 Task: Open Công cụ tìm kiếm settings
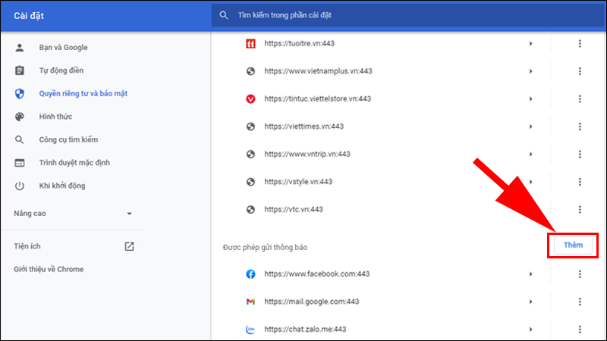click(x=68, y=140)
